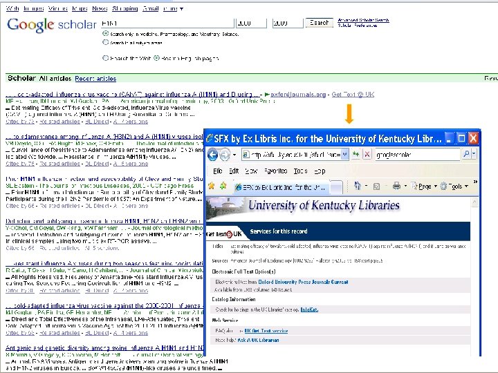Click the googlescholar browser search box
This screenshot has height=373, width=498.
click(x=417, y=155)
